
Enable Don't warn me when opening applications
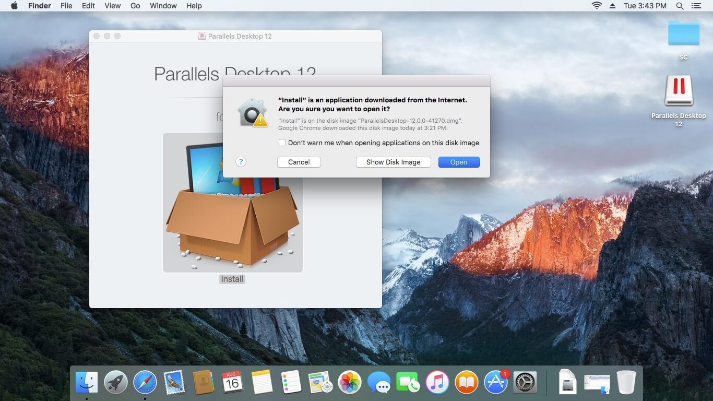(x=282, y=143)
